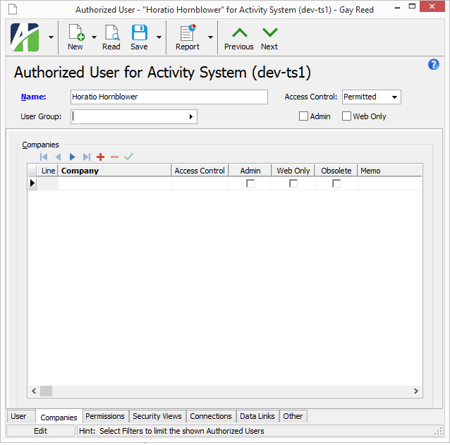Select the grid row indicator arrow

pyautogui.click(x=32, y=183)
